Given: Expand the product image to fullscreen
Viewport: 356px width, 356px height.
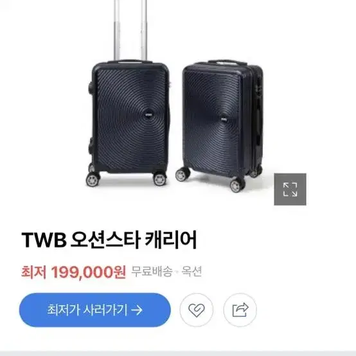Looking at the screenshot, I should pos(290,189).
